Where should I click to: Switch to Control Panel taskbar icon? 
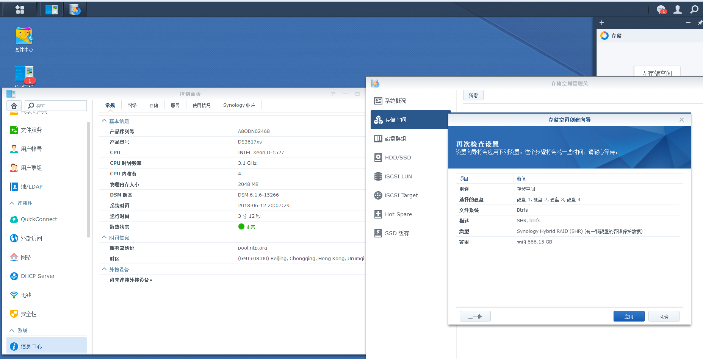(x=52, y=9)
